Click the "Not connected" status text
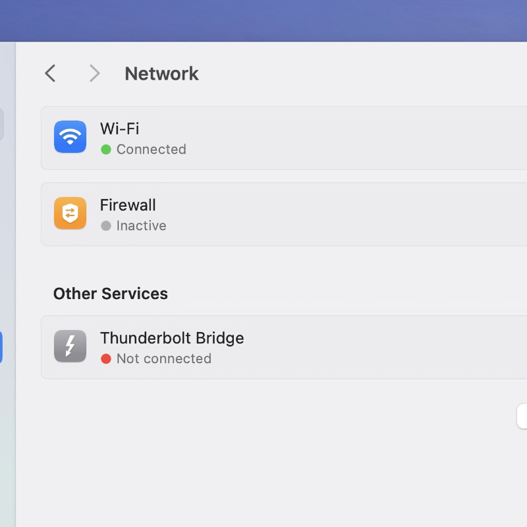The width and height of the screenshot is (527, 527). (163, 359)
